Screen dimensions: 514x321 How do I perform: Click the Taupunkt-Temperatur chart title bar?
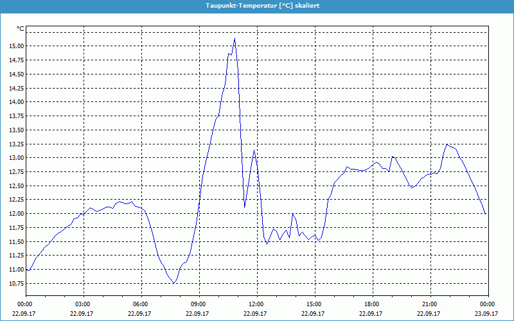click(257, 5)
